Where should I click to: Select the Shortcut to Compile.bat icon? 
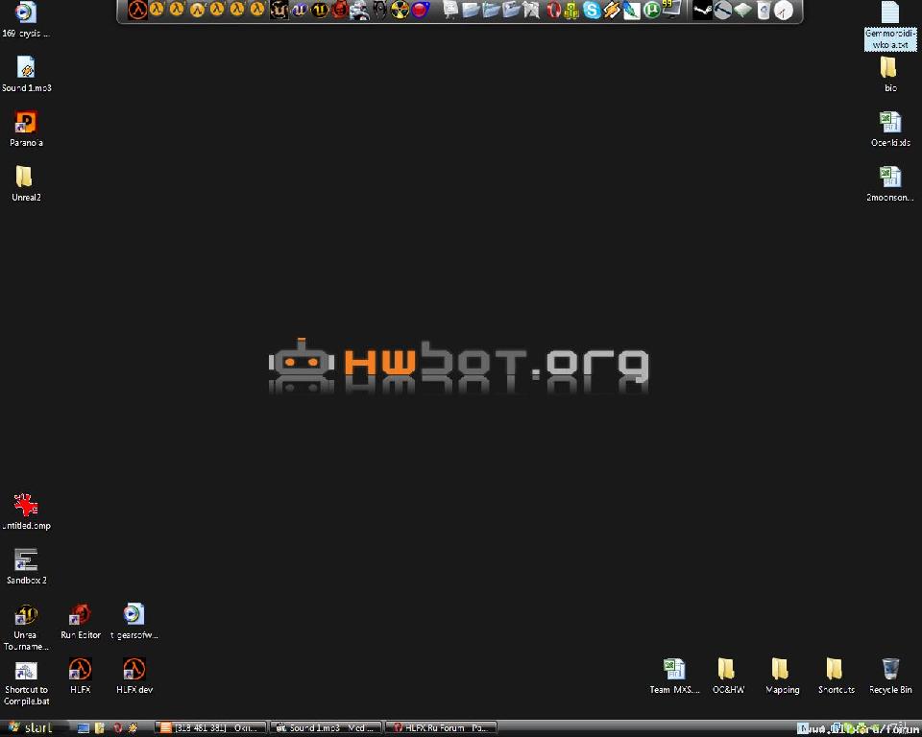pos(27,682)
